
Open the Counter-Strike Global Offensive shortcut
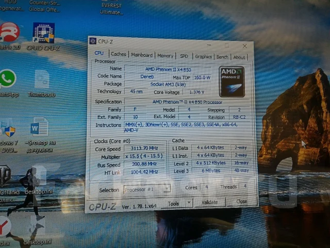[44, 6]
